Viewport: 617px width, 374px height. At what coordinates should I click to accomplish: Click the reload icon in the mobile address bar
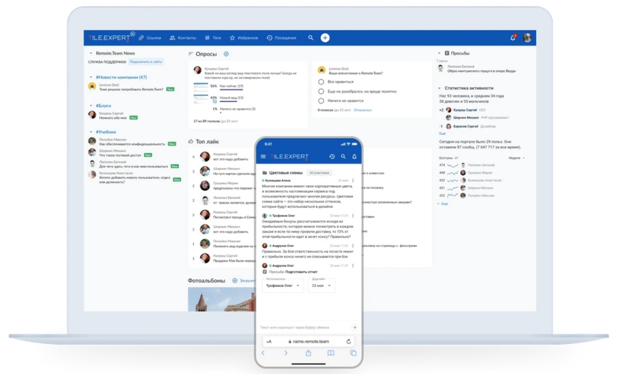[348, 341]
